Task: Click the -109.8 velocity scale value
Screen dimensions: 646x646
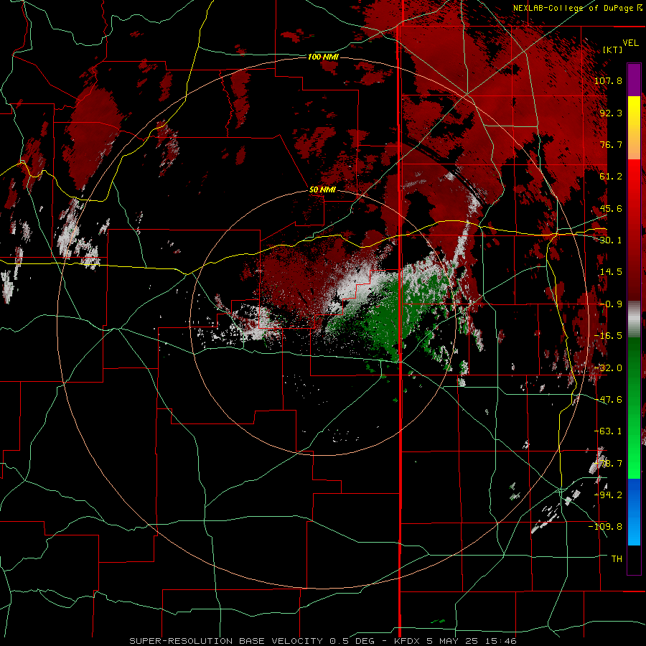Action: tap(606, 527)
